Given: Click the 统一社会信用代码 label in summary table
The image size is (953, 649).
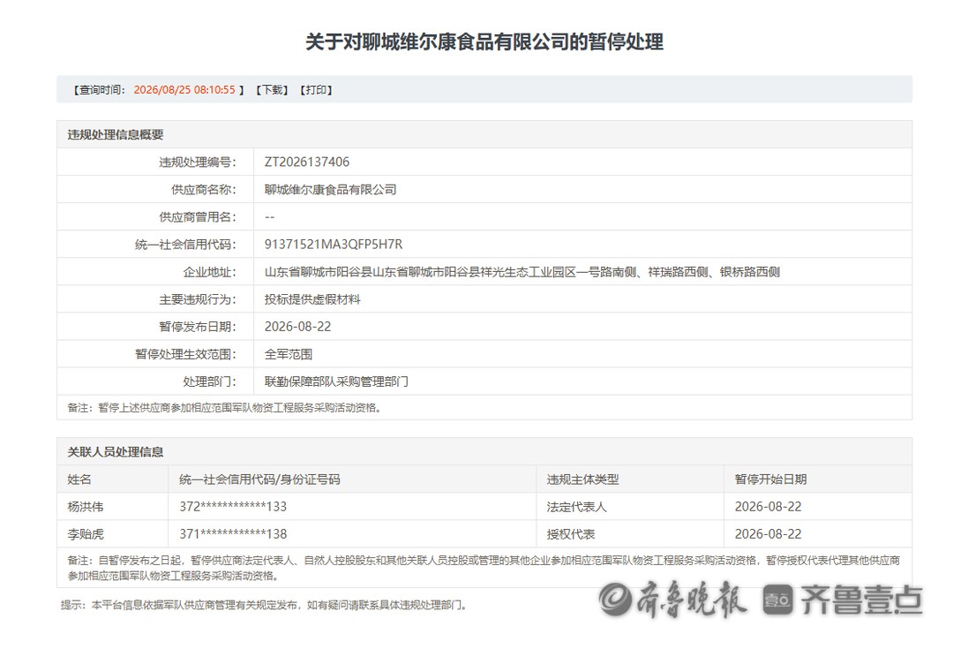Looking at the screenshot, I should click(185, 245).
